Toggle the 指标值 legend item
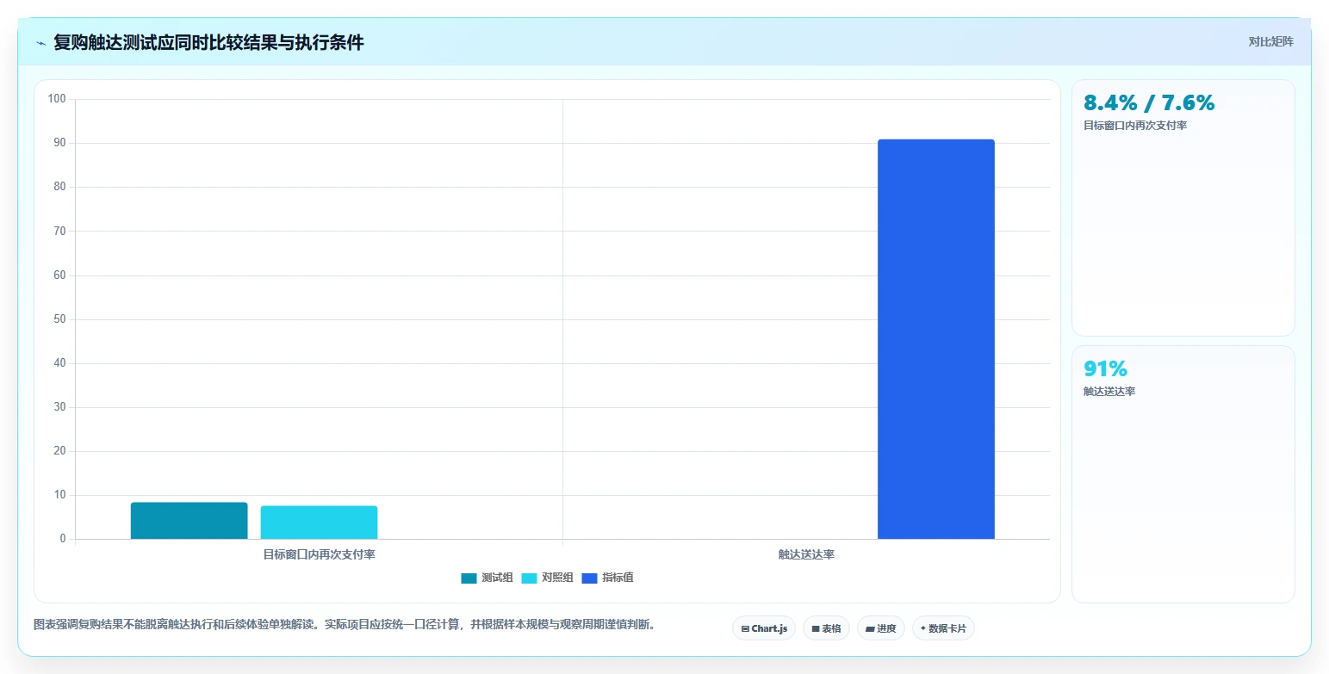Viewport: 1329px width, 674px height. pos(608,578)
